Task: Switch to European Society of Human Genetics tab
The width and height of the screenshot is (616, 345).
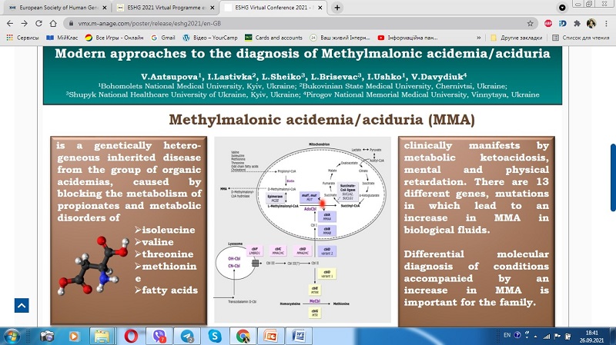Action: [54, 7]
